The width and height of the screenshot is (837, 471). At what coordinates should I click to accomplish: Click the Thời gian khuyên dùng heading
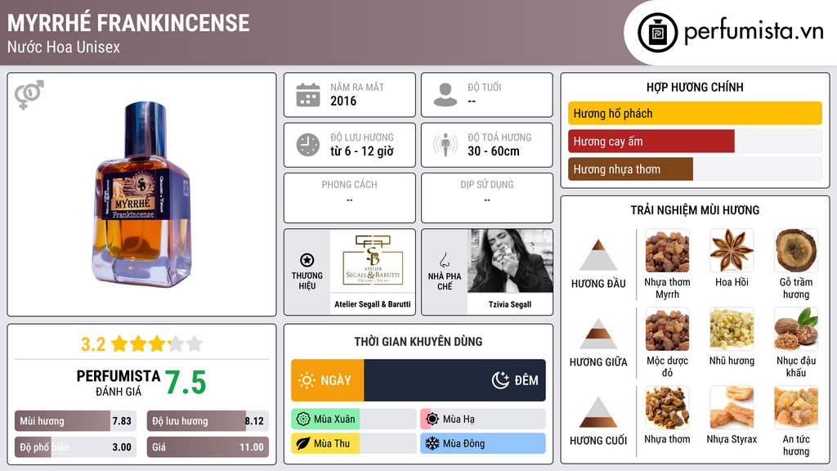(418, 342)
